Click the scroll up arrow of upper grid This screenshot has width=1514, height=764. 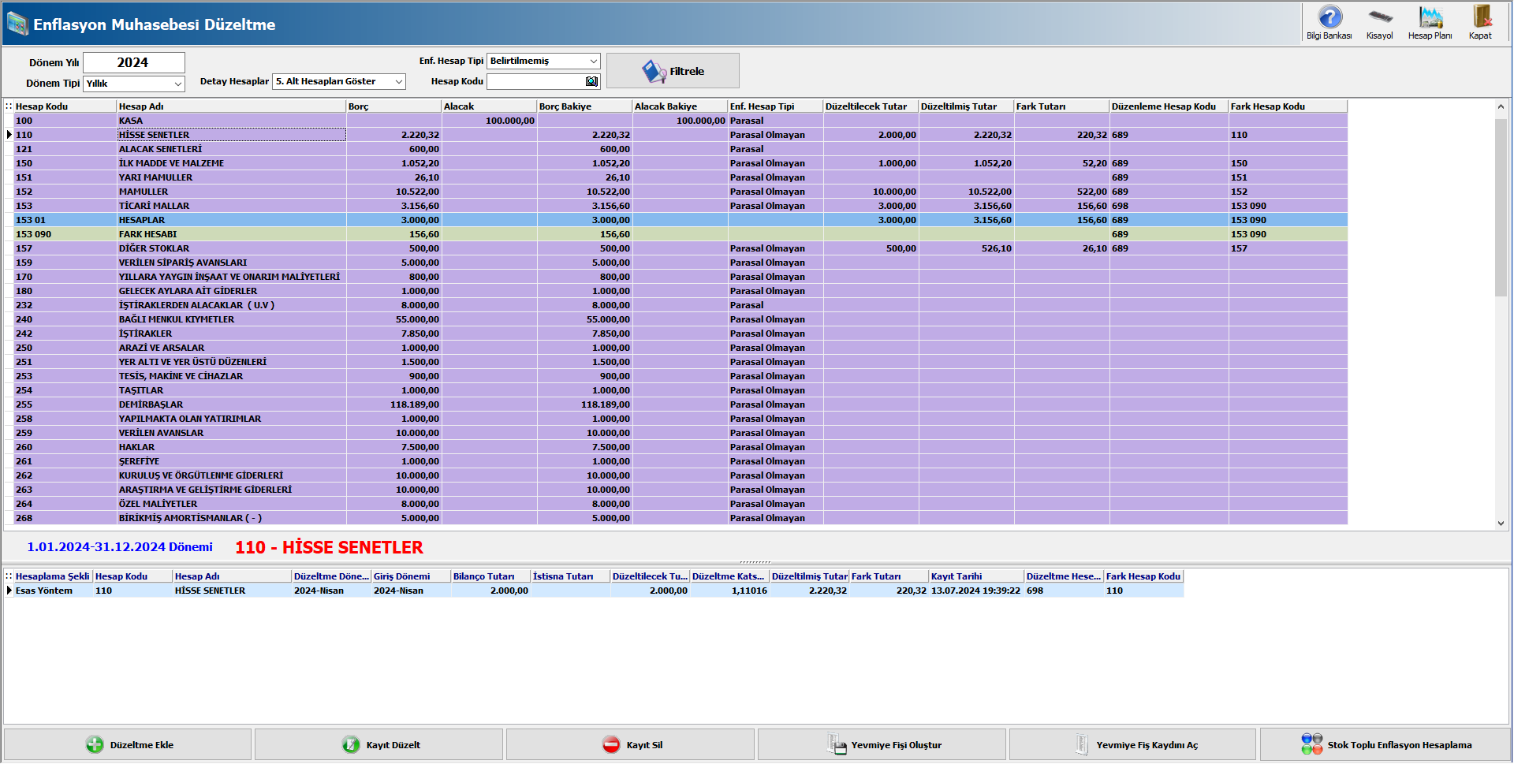[x=1501, y=106]
